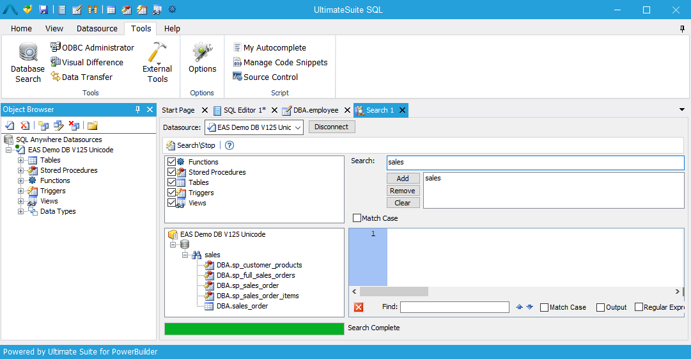Uncheck the Functions search checkbox
Viewport: 691px width, 359px height.
point(171,162)
